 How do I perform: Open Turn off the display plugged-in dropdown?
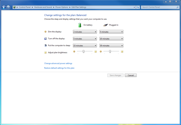click(111, 39)
